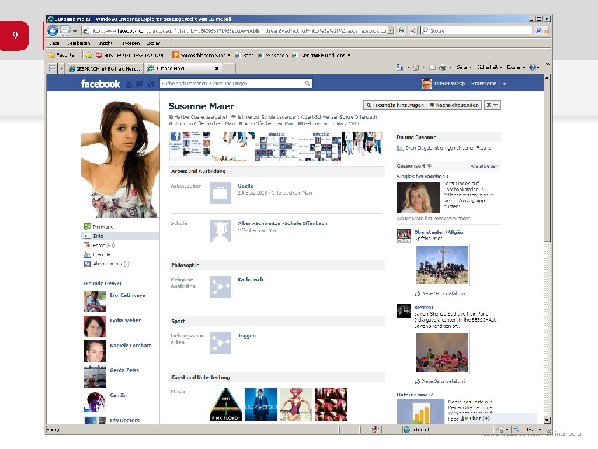598x449 pixels.
Task: Switch to the GESPRÄCH mit Eckhard tab
Action: (105, 68)
